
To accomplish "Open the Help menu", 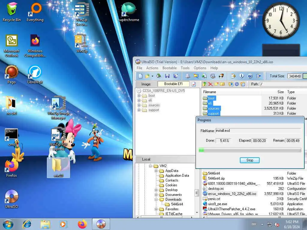I will (x=214, y=68).
